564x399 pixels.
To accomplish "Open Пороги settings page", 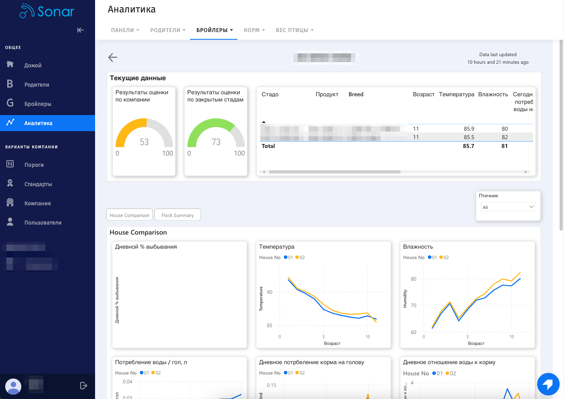I will [34, 165].
